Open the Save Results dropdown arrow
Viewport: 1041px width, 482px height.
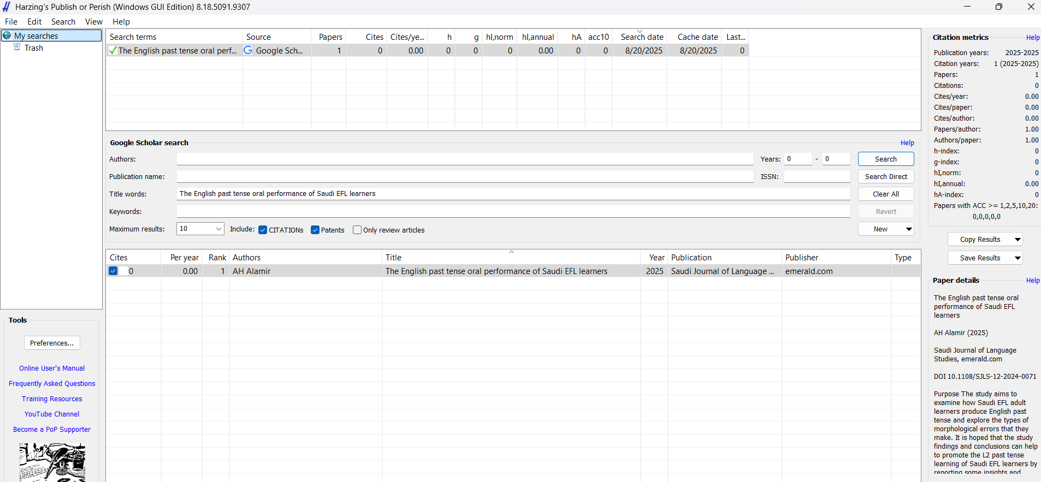coord(1018,258)
